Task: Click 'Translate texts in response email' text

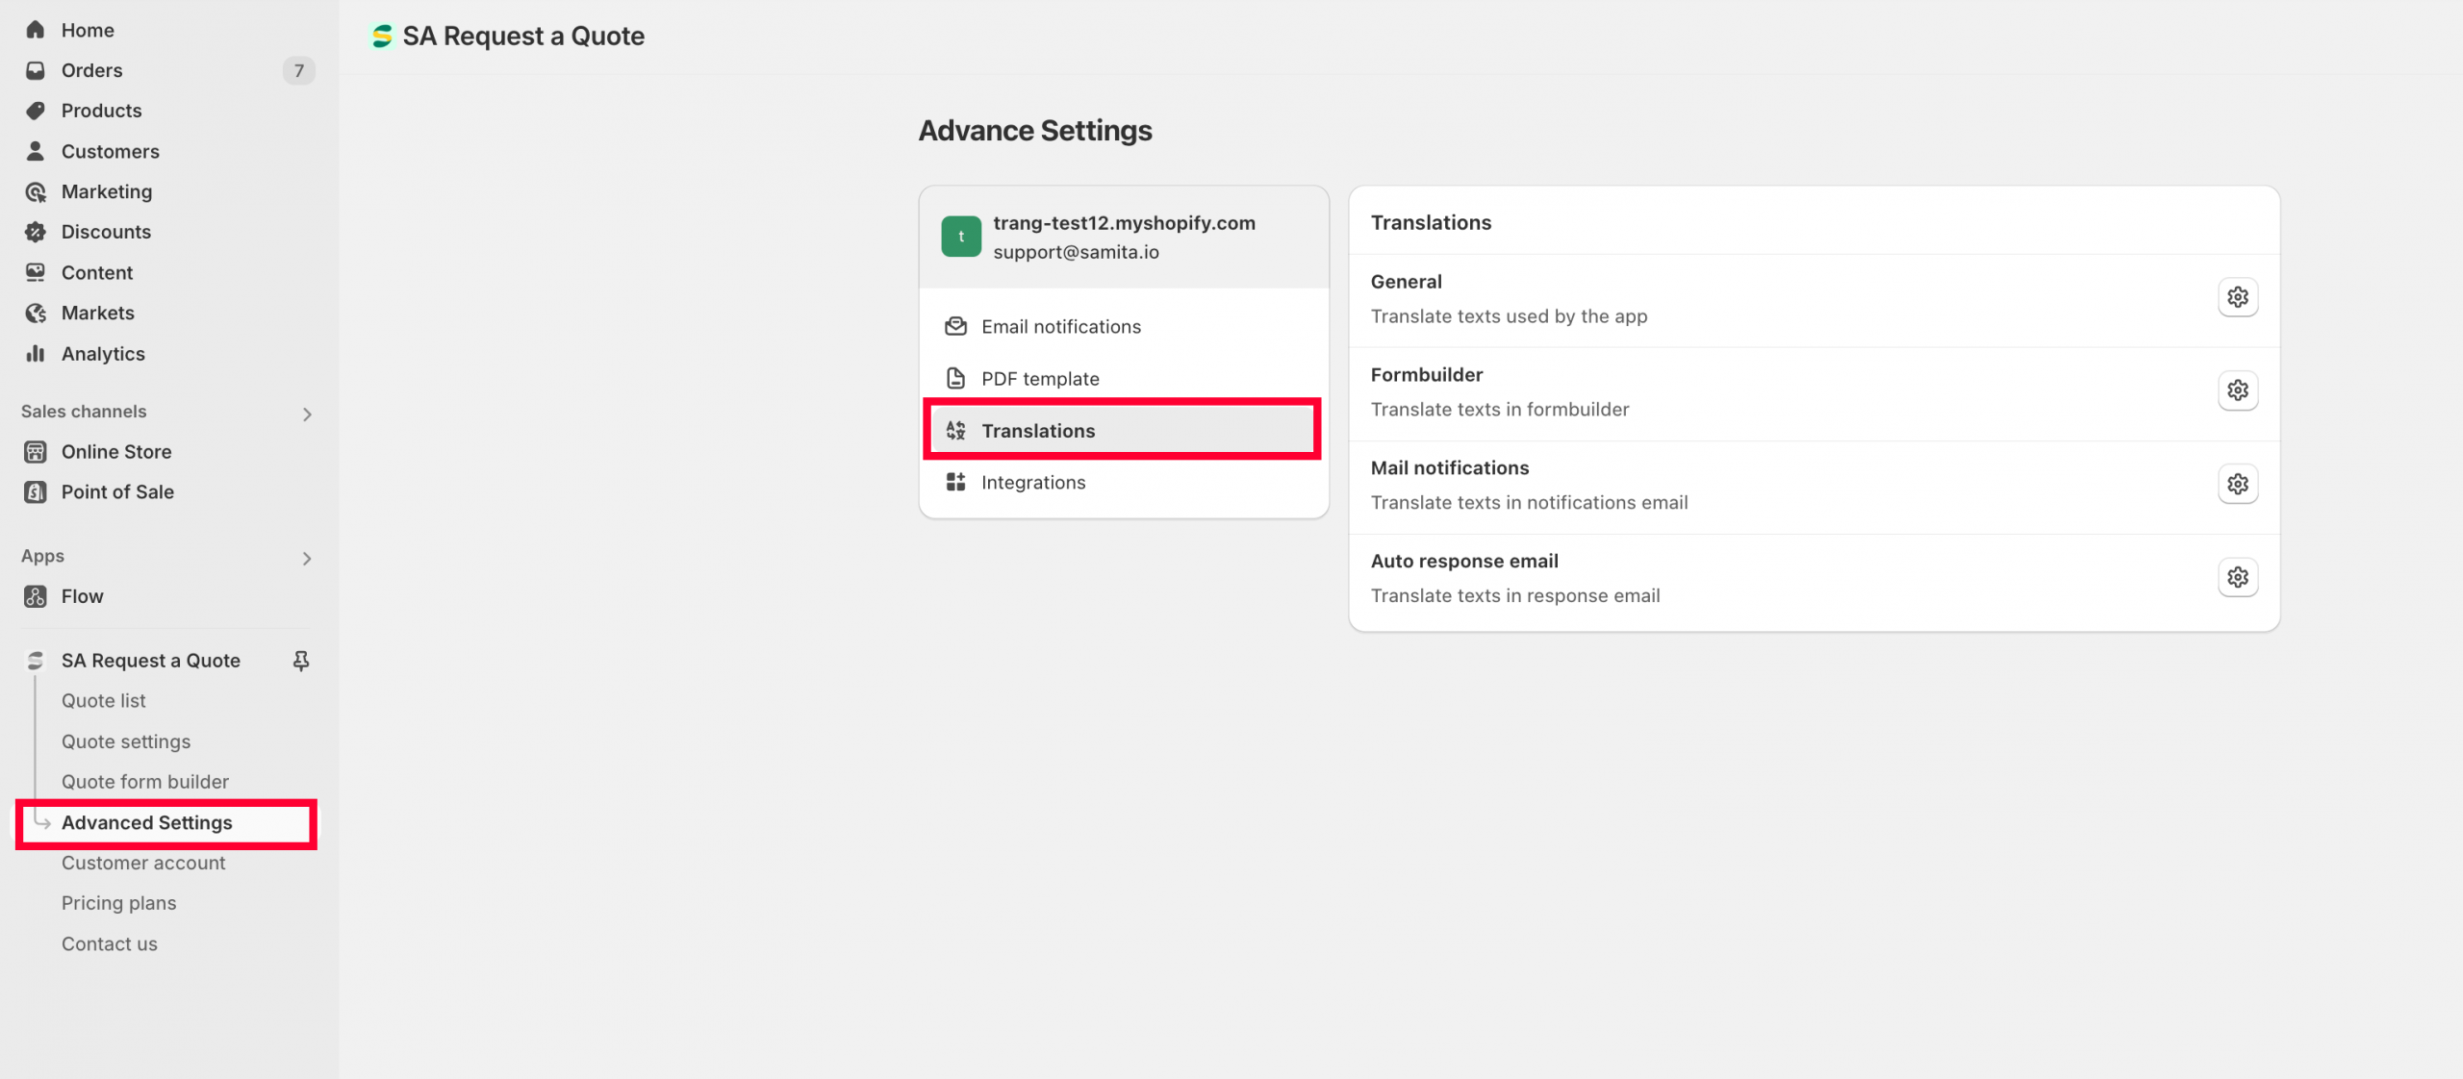Action: 1515,596
